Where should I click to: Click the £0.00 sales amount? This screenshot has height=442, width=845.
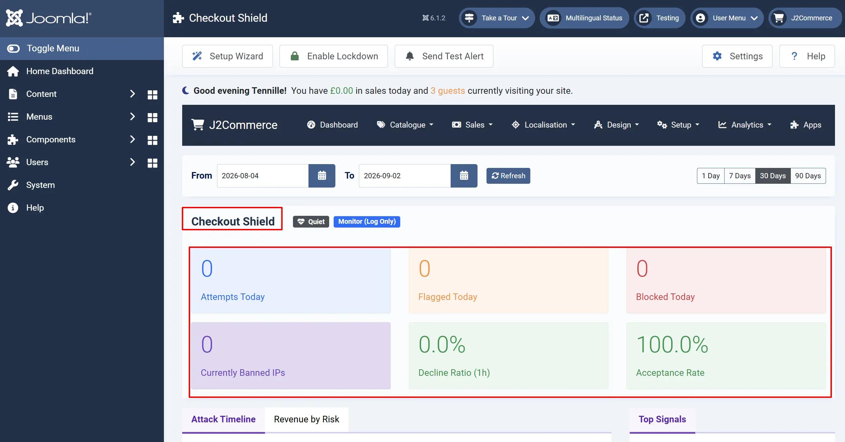coord(342,91)
